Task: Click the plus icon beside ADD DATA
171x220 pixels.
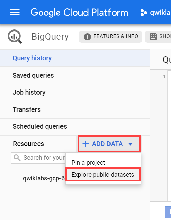Action: click(86, 144)
